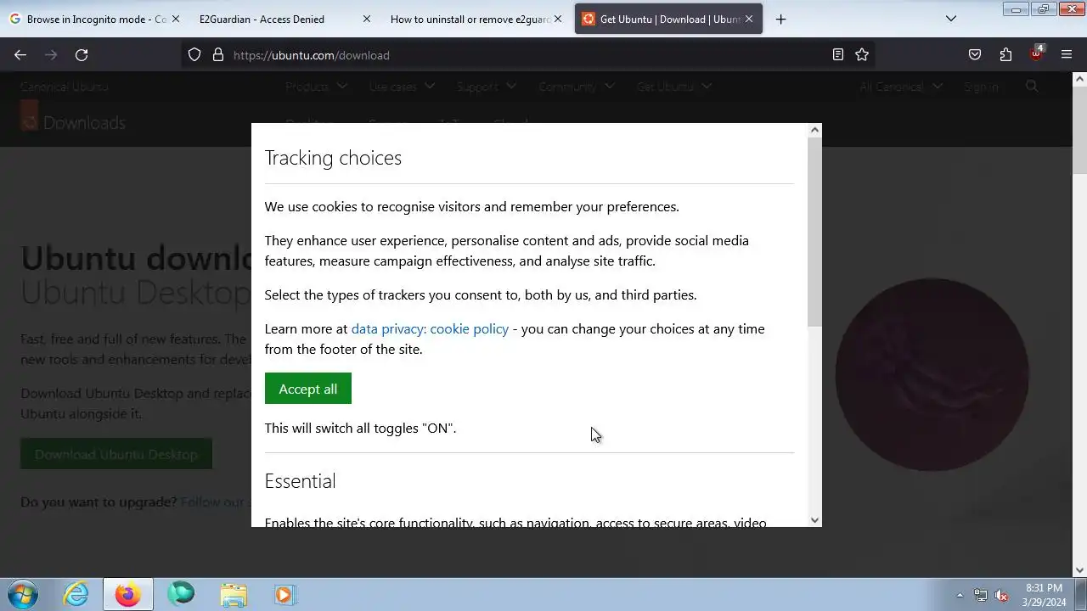The width and height of the screenshot is (1087, 611).
Task: Click the page scrollbar up arrow
Action: [x=1079, y=79]
